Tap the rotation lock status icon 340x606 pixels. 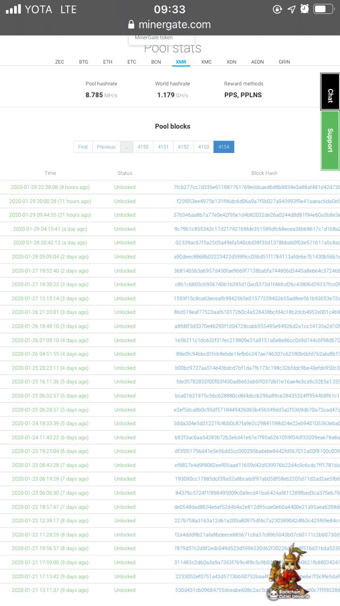277,9
